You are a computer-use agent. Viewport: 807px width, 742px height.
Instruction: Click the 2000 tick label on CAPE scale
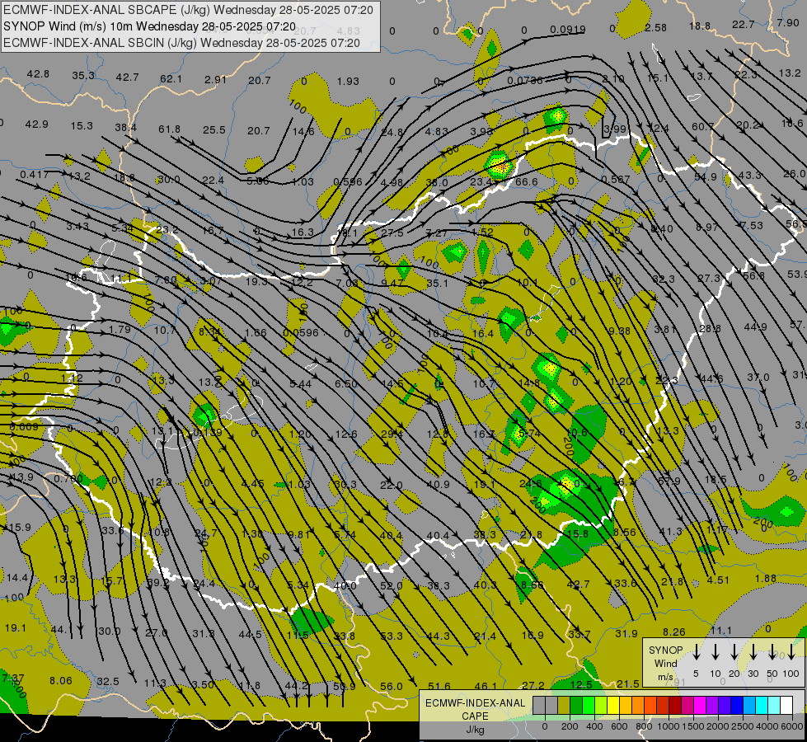pos(717,726)
